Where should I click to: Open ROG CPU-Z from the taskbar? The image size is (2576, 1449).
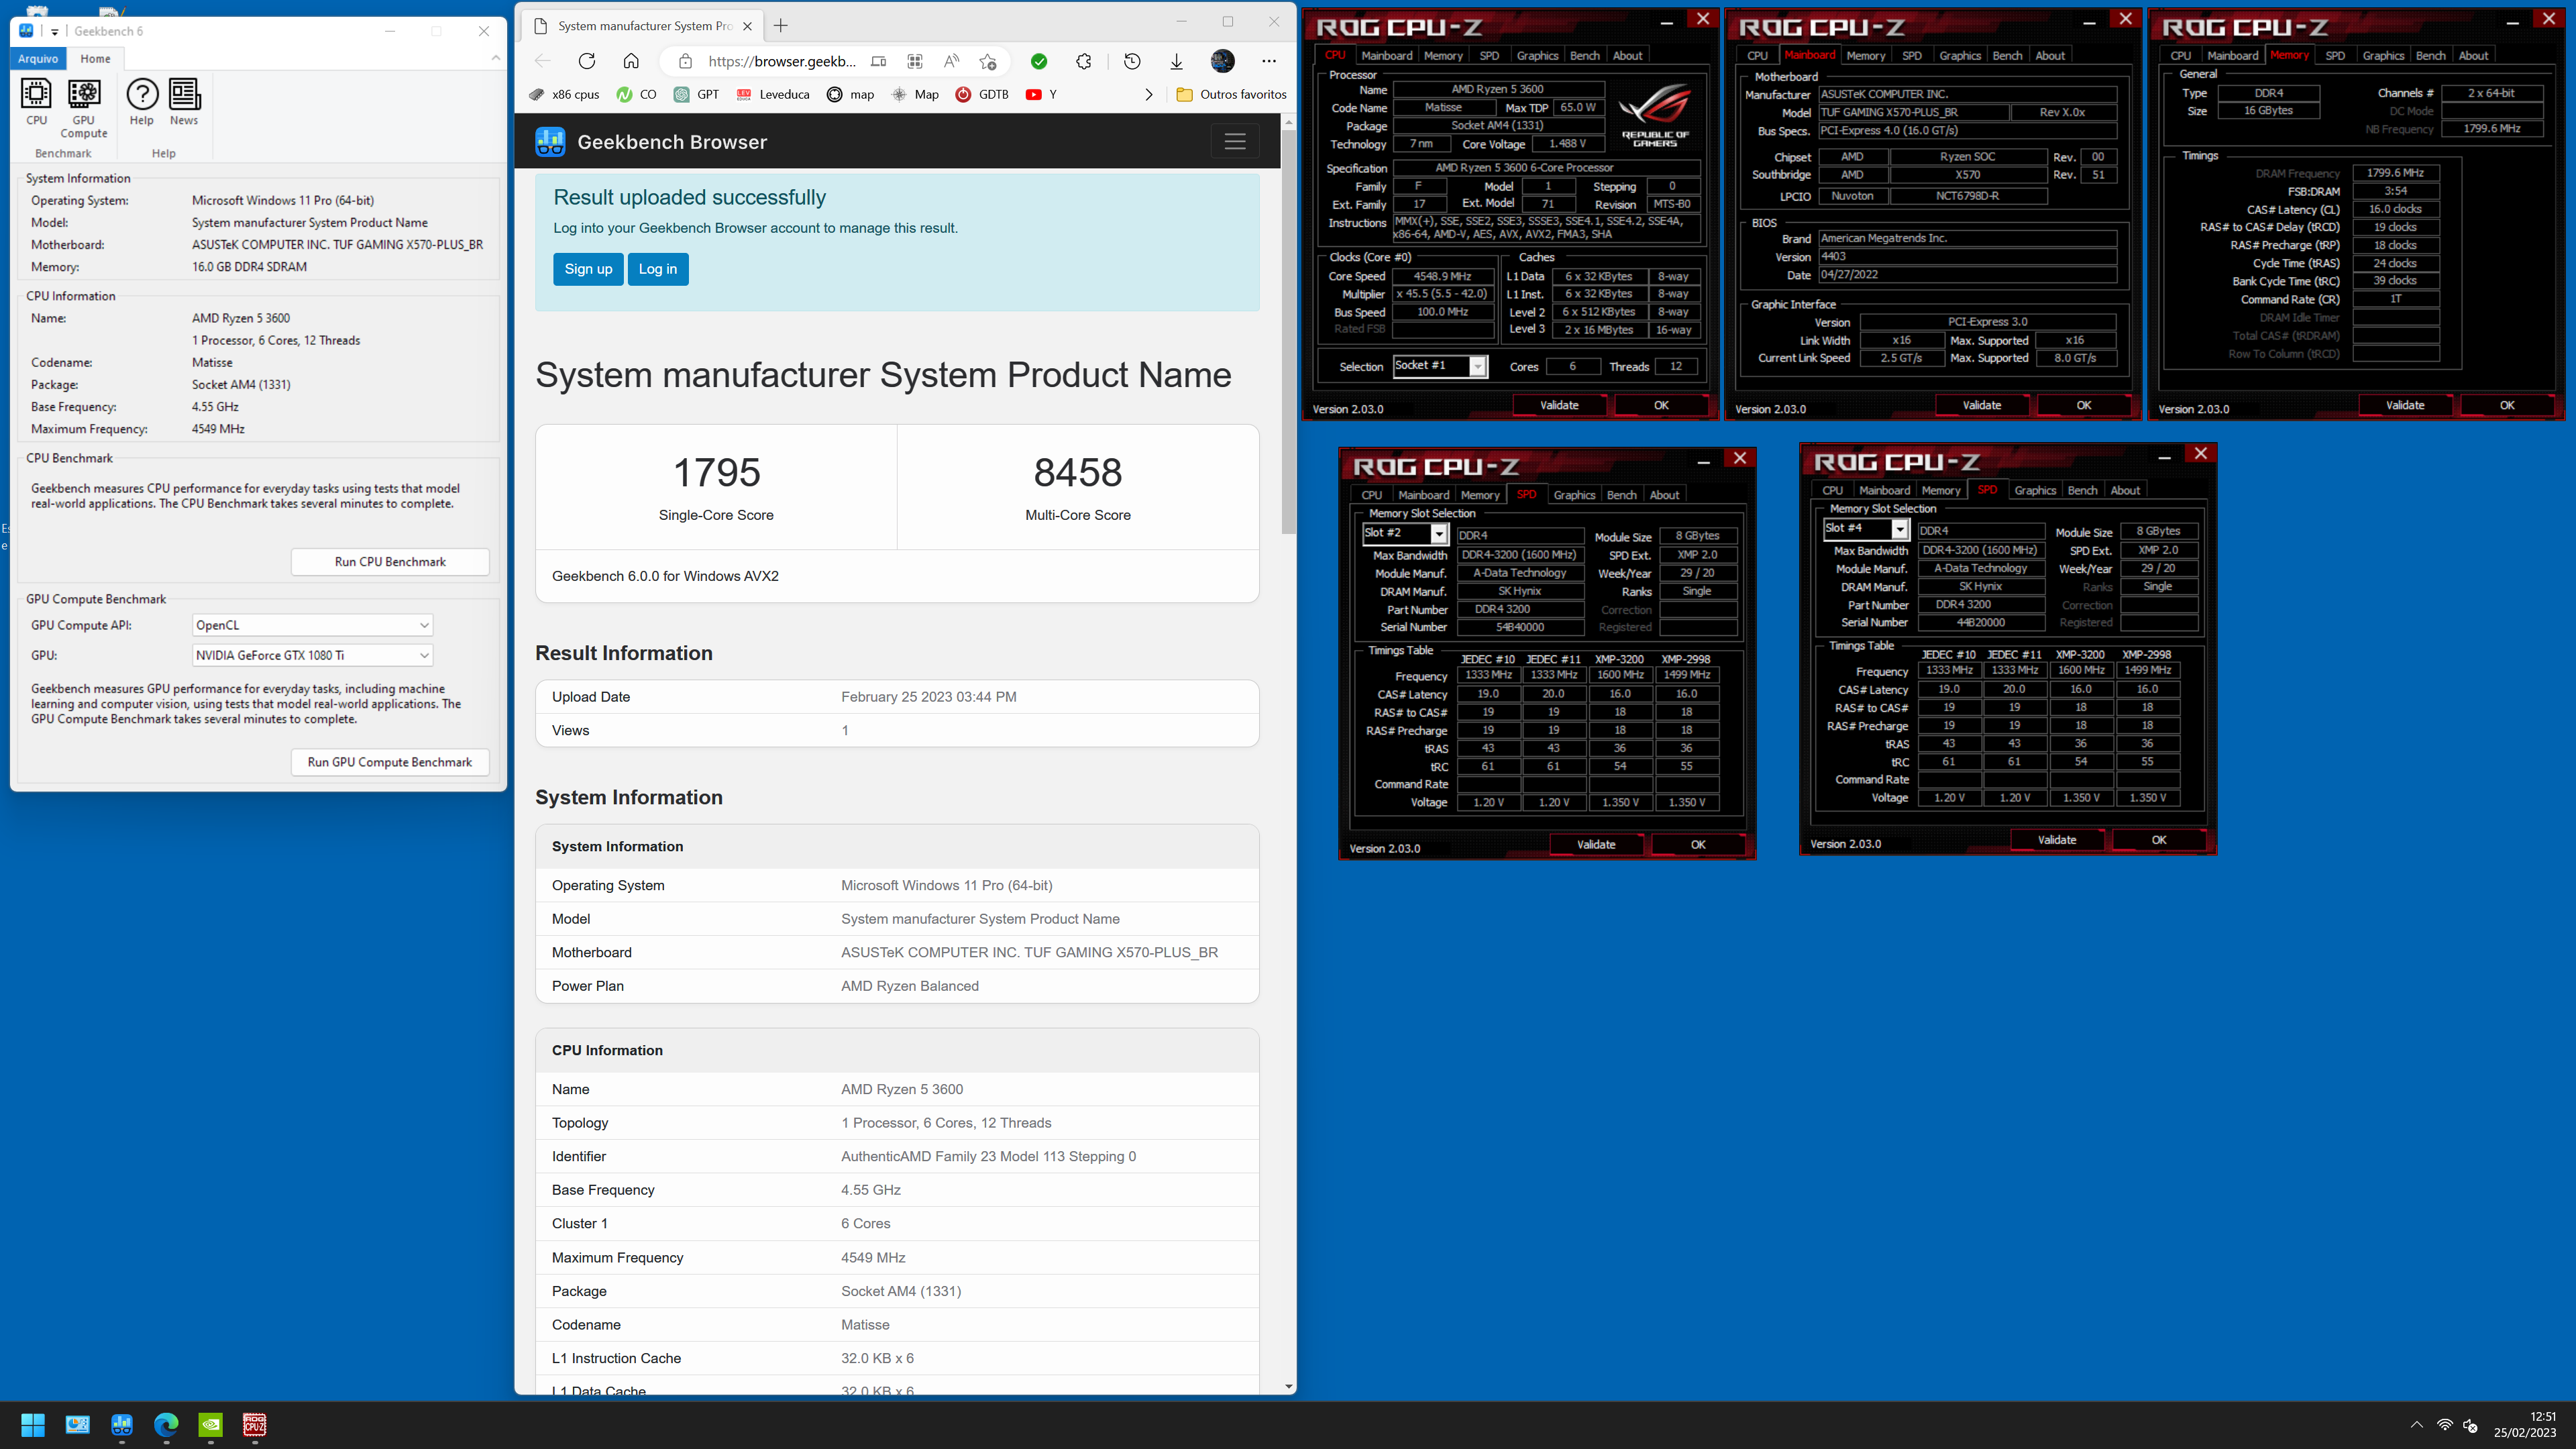pyautogui.click(x=255, y=1425)
